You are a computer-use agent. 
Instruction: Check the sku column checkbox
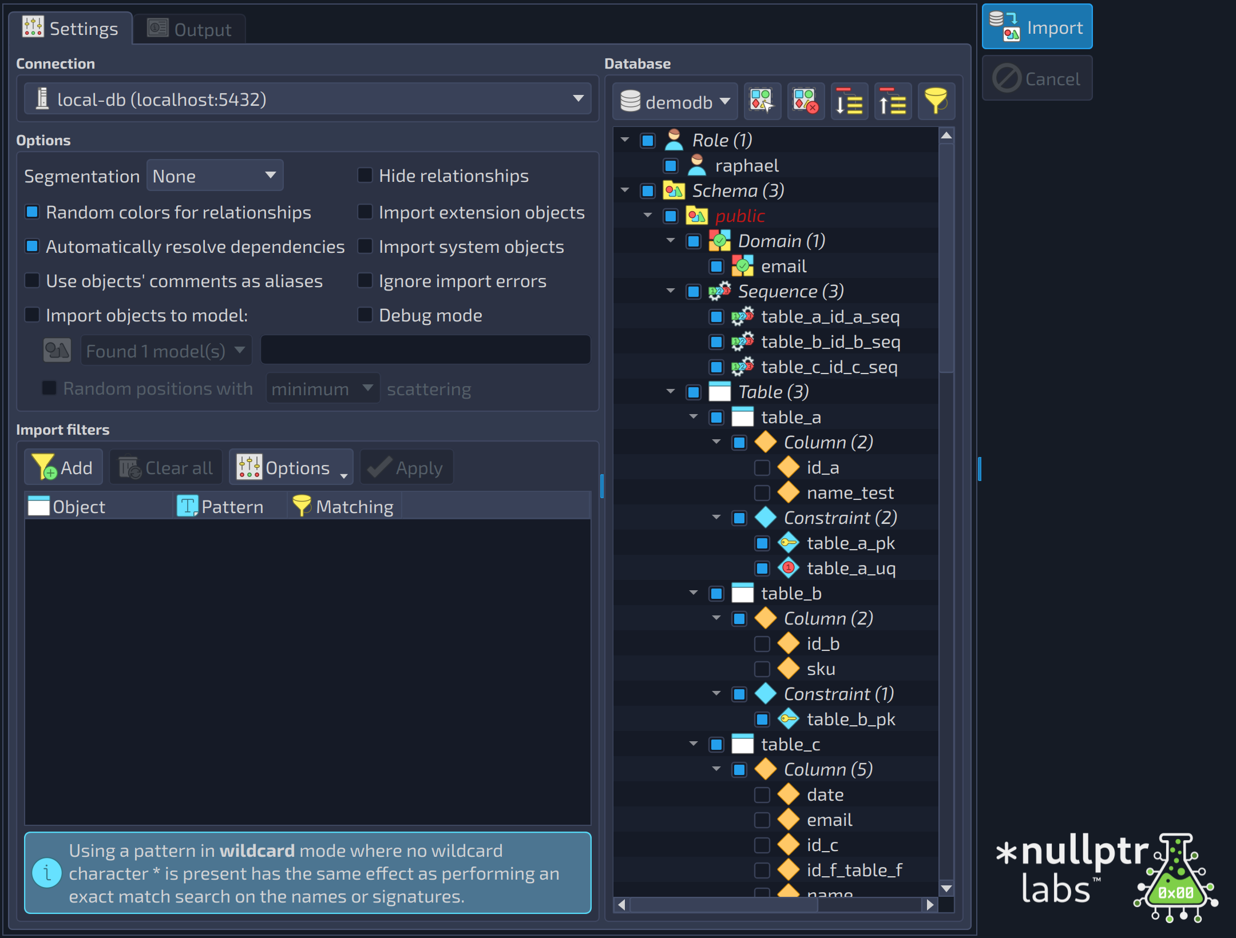(762, 669)
